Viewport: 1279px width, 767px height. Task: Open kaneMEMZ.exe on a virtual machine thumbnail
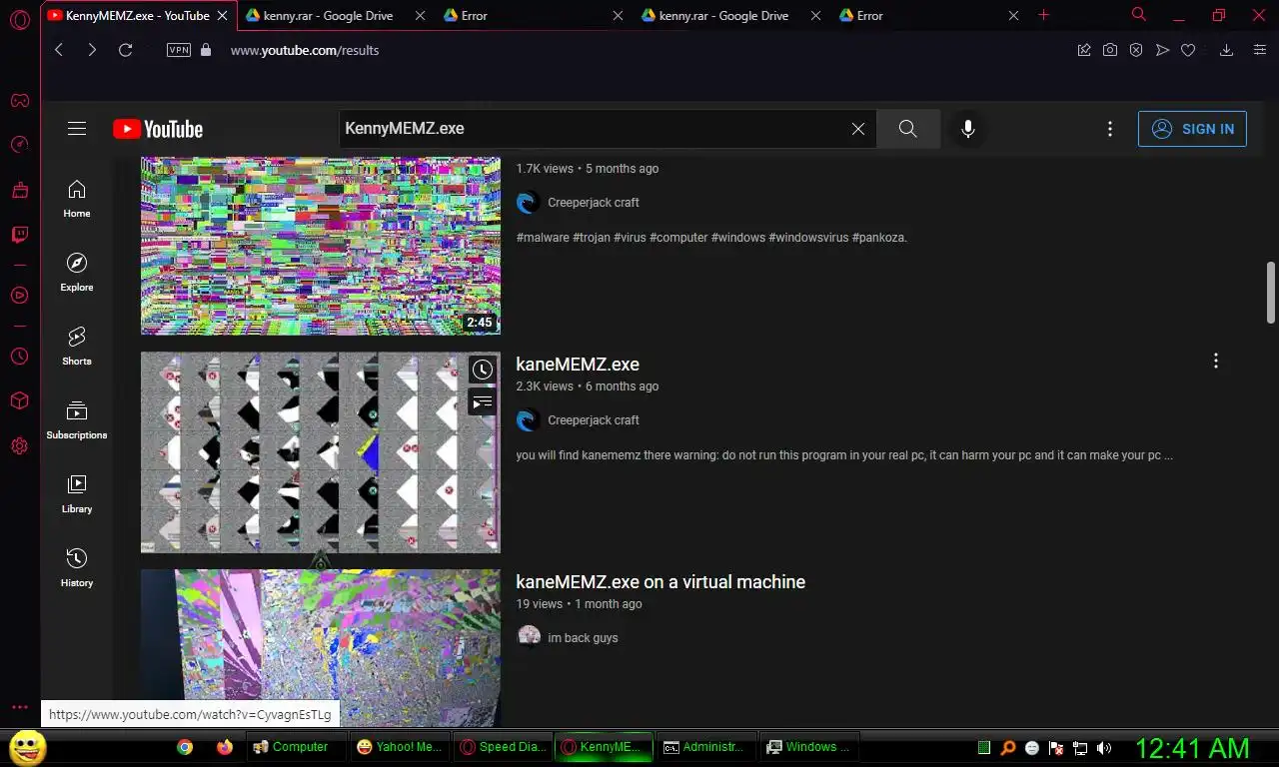321,648
